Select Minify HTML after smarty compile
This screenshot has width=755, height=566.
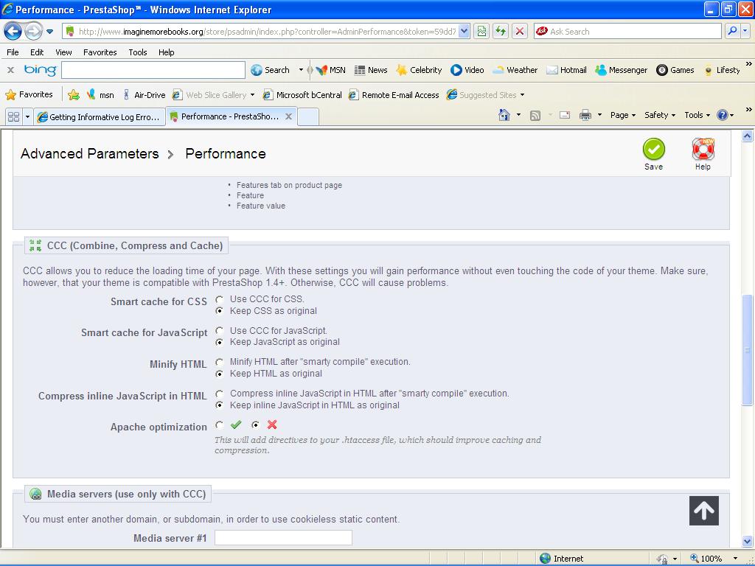click(219, 362)
